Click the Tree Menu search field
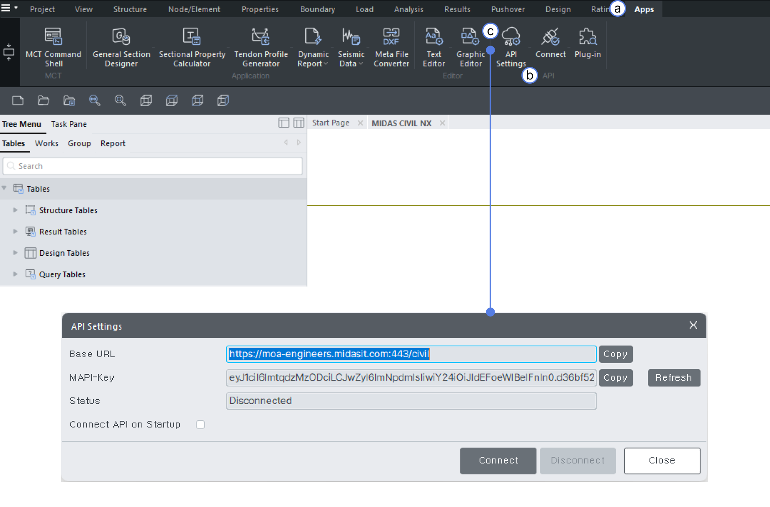The width and height of the screenshot is (770, 507). (153, 166)
